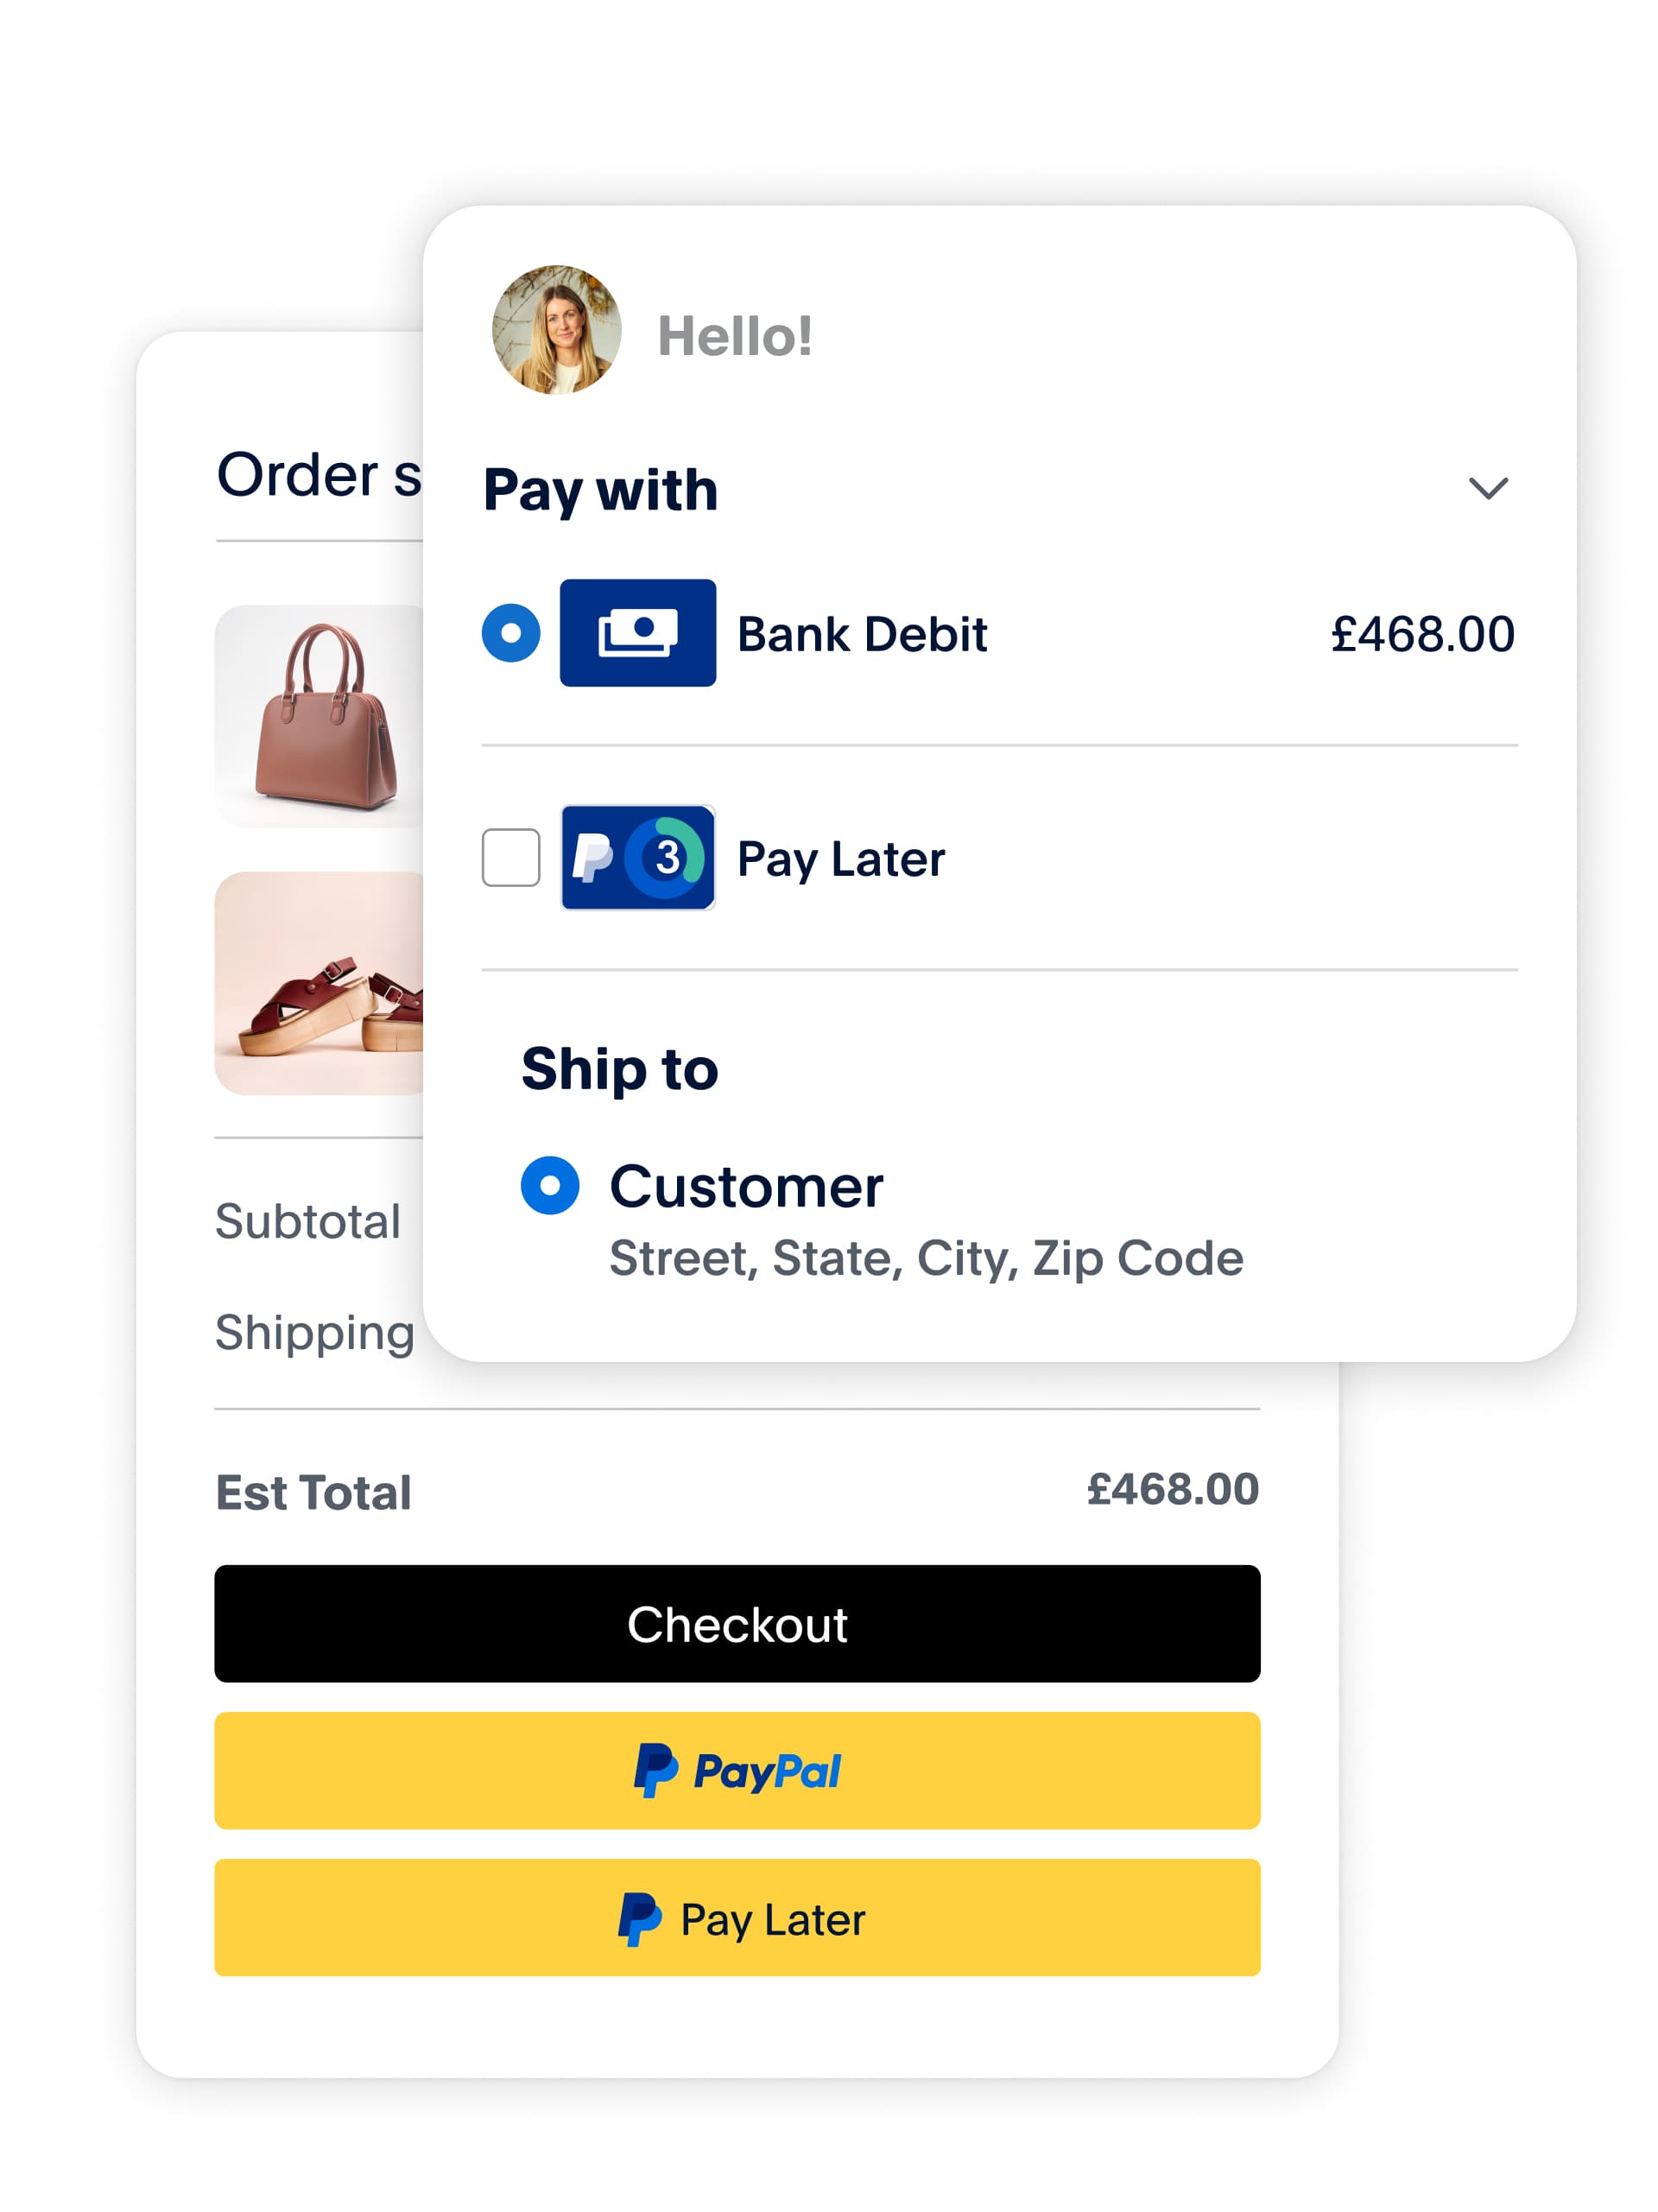This screenshot has height=2212, width=1658.
Task: Select the Customer shipping radio button
Action: (x=550, y=1185)
